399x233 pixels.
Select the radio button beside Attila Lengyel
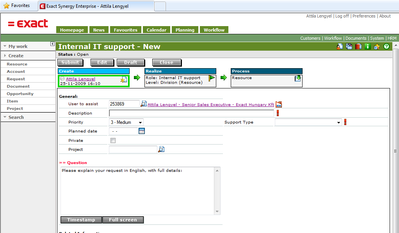[62, 79]
